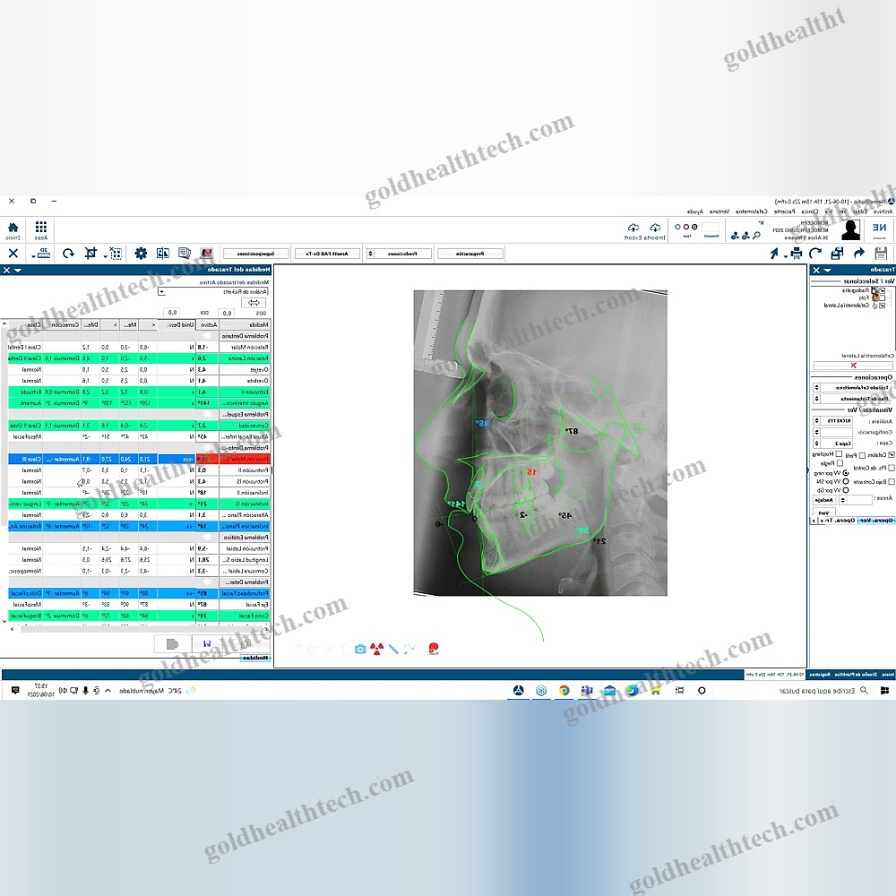Click the Inicio home icon
896x896 pixels.
(x=13, y=228)
